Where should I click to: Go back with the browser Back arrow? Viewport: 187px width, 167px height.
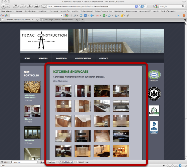tap(3, 6)
